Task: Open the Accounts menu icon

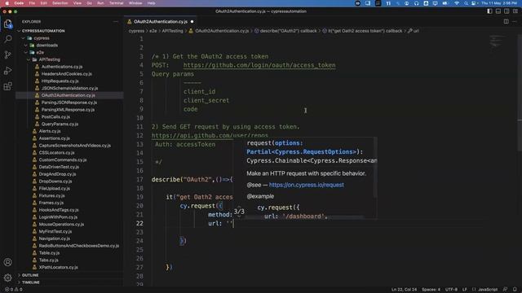Action: click(x=7, y=262)
